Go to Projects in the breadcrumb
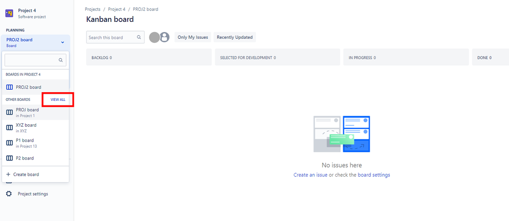Screen dimensions: 509x221 coord(93,9)
